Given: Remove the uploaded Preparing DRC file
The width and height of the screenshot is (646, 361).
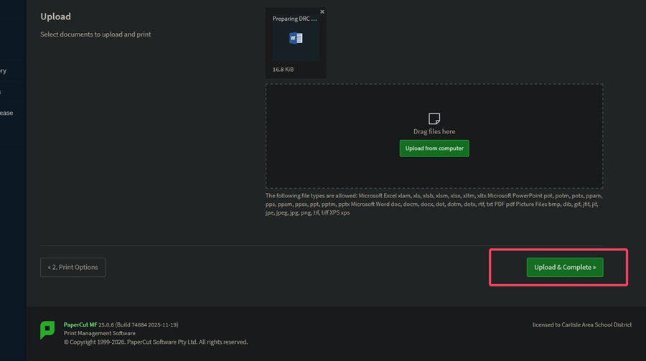Looking at the screenshot, I should (x=322, y=12).
